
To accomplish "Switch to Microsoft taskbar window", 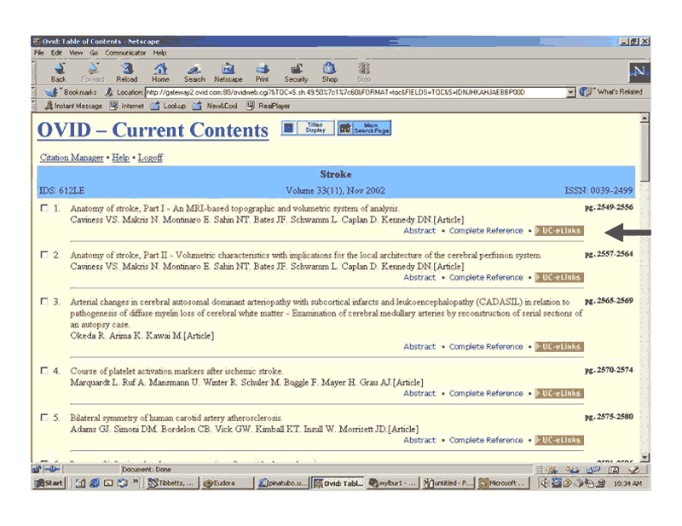I will pyautogui.click(x=504, y=483).
